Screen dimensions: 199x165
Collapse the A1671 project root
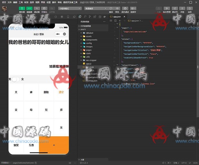tap(93, 30)
